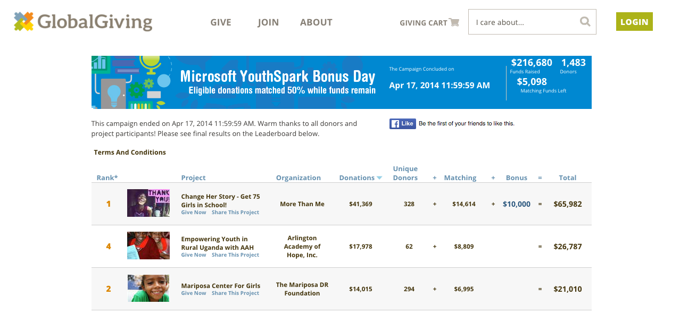Click the $21,010 total value
This screenshot has width=680, height=313.
568,289
